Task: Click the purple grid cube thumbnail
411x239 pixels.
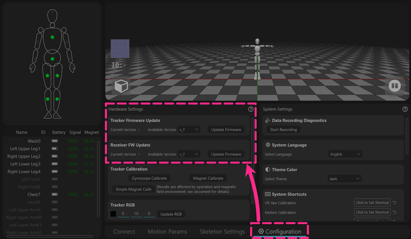Action: (x=120, y=49)
